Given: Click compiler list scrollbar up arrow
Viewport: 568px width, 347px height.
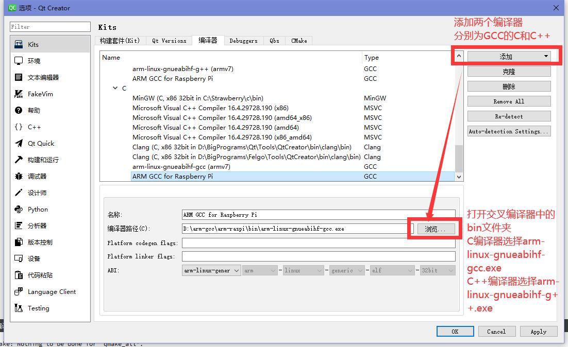Looking at the screenshot, I should (459, 56).
